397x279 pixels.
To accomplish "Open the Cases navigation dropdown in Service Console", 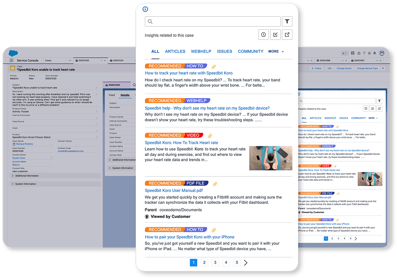I will pos(69,61).
